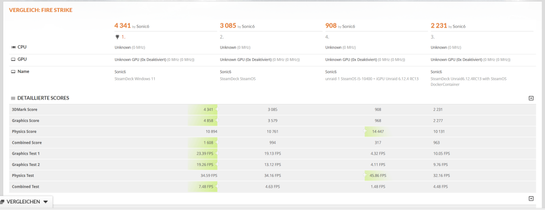Open the 3 085 score result

coord(228,26)
